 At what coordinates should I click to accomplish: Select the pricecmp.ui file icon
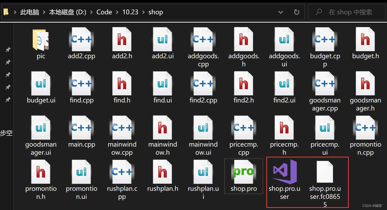click(x=325, y=128)
